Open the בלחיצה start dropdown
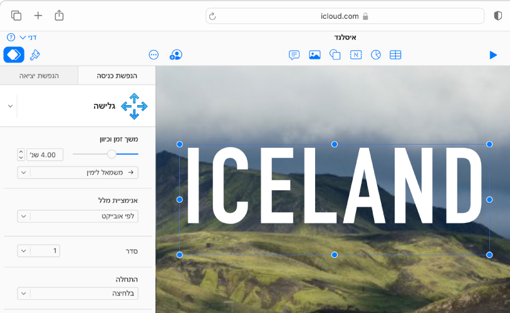 (x=78, y=294)
